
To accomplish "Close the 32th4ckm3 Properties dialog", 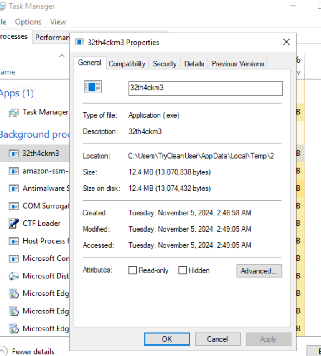I will pos(286,42).
